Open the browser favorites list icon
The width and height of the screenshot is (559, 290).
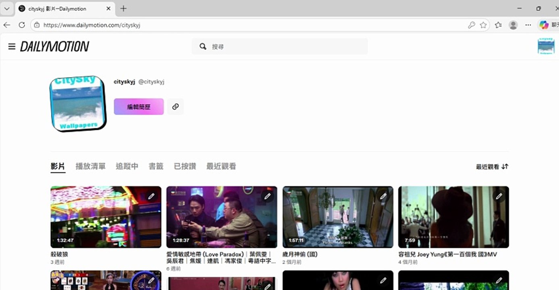point(498,25)
